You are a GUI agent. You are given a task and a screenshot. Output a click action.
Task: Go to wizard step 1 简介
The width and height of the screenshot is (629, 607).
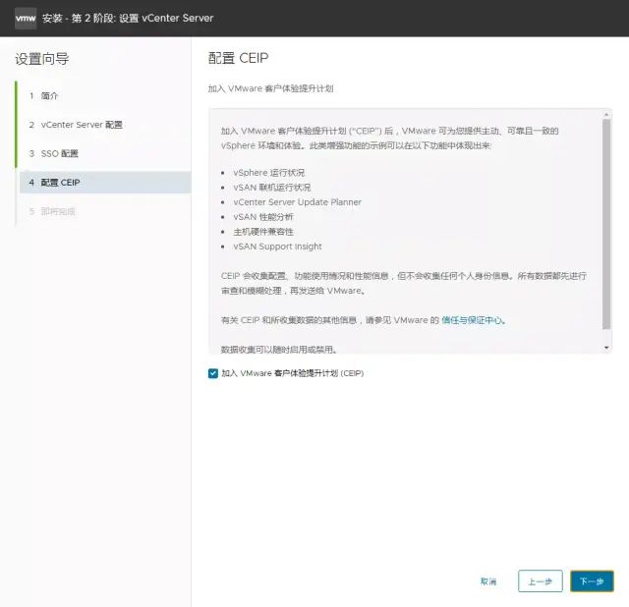click(49, 96)
